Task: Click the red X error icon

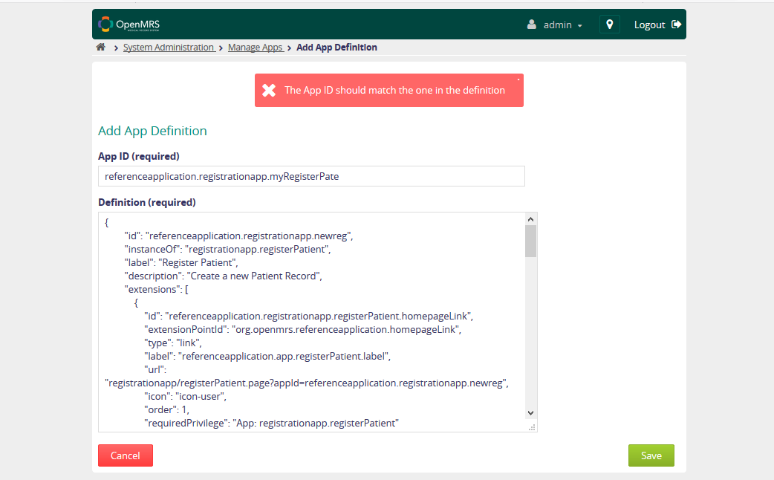Action: coord(269,91)
